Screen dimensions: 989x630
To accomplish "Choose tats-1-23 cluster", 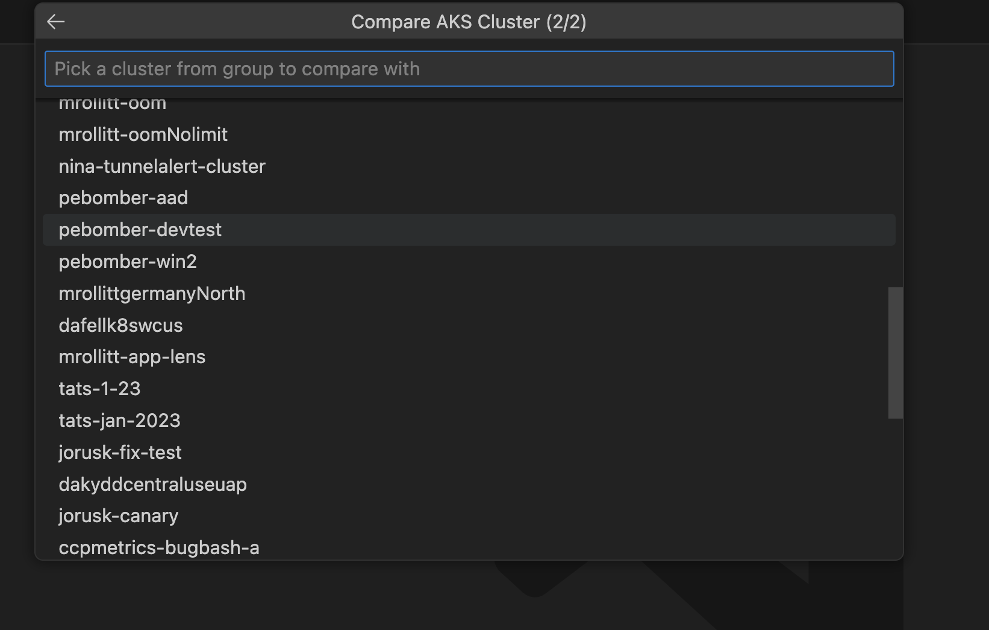I will (469, 388).
